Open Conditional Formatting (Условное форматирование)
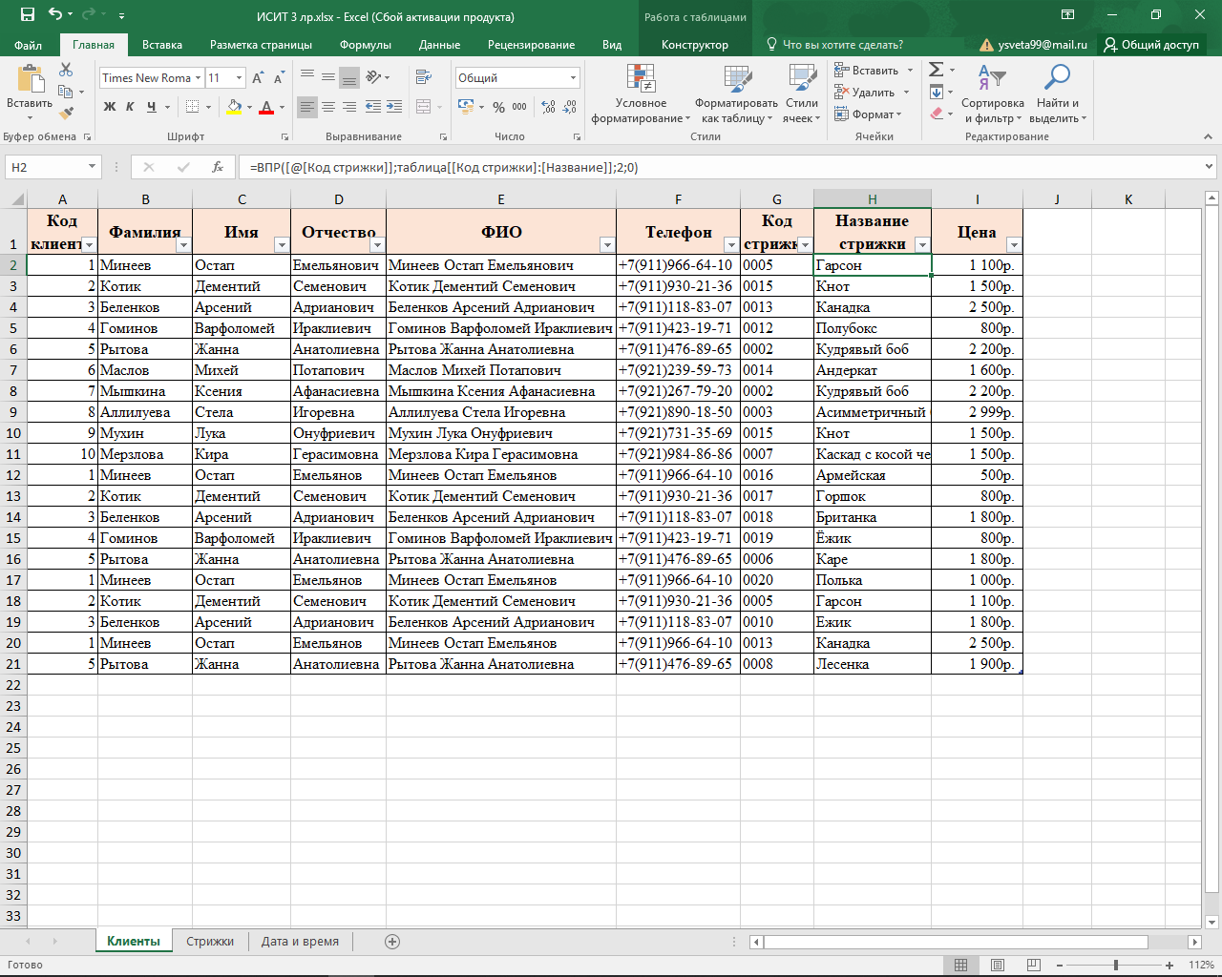Image resolution: width=1222 pixels, height=977 pixels. pos(641,94)
